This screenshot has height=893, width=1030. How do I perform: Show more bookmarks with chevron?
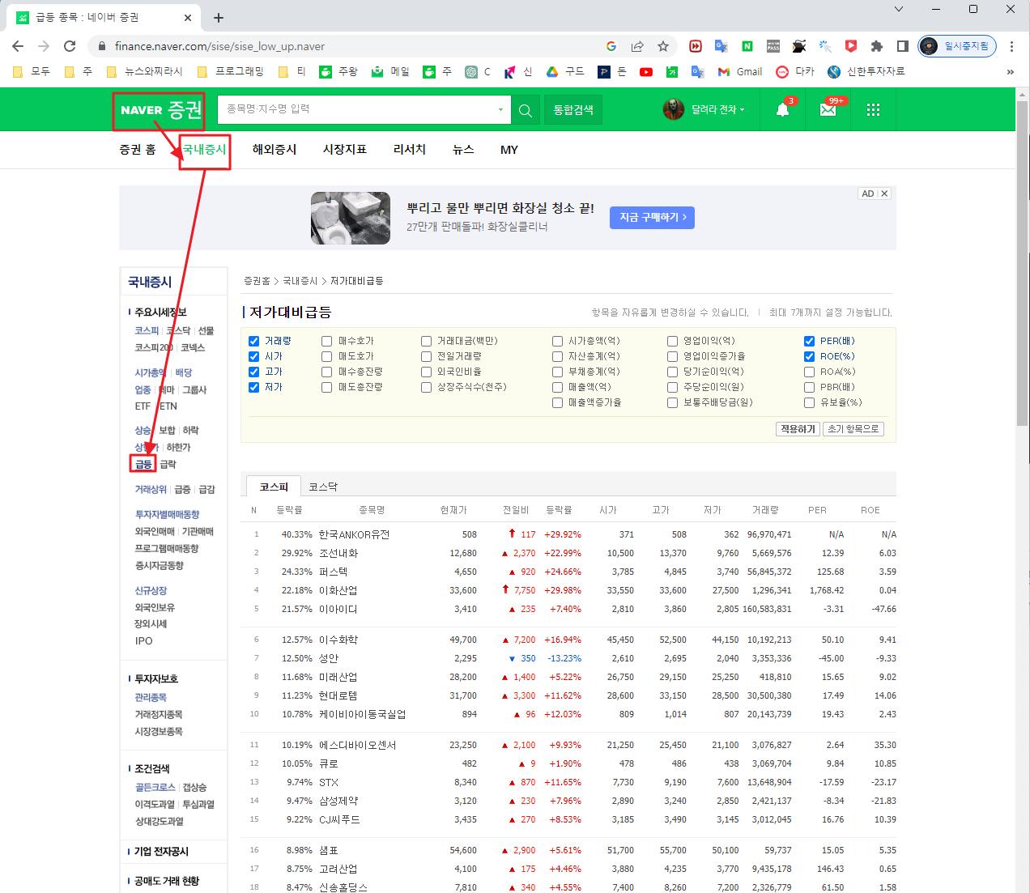(x=1010, y=71)
